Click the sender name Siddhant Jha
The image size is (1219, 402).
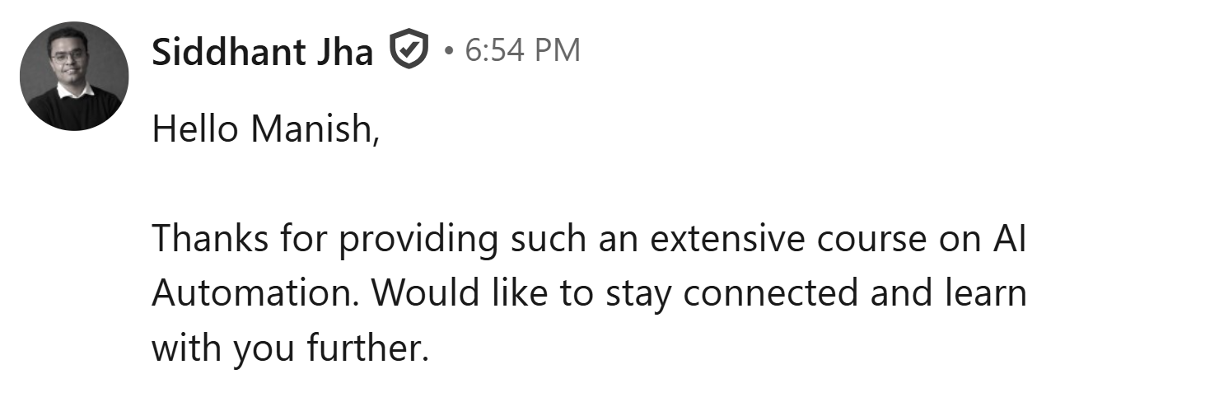[x=263, y=52]
